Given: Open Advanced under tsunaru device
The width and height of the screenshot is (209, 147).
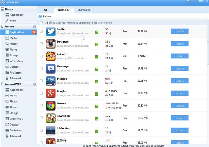Looking at the screenshot, I should (x=13, y=78).
